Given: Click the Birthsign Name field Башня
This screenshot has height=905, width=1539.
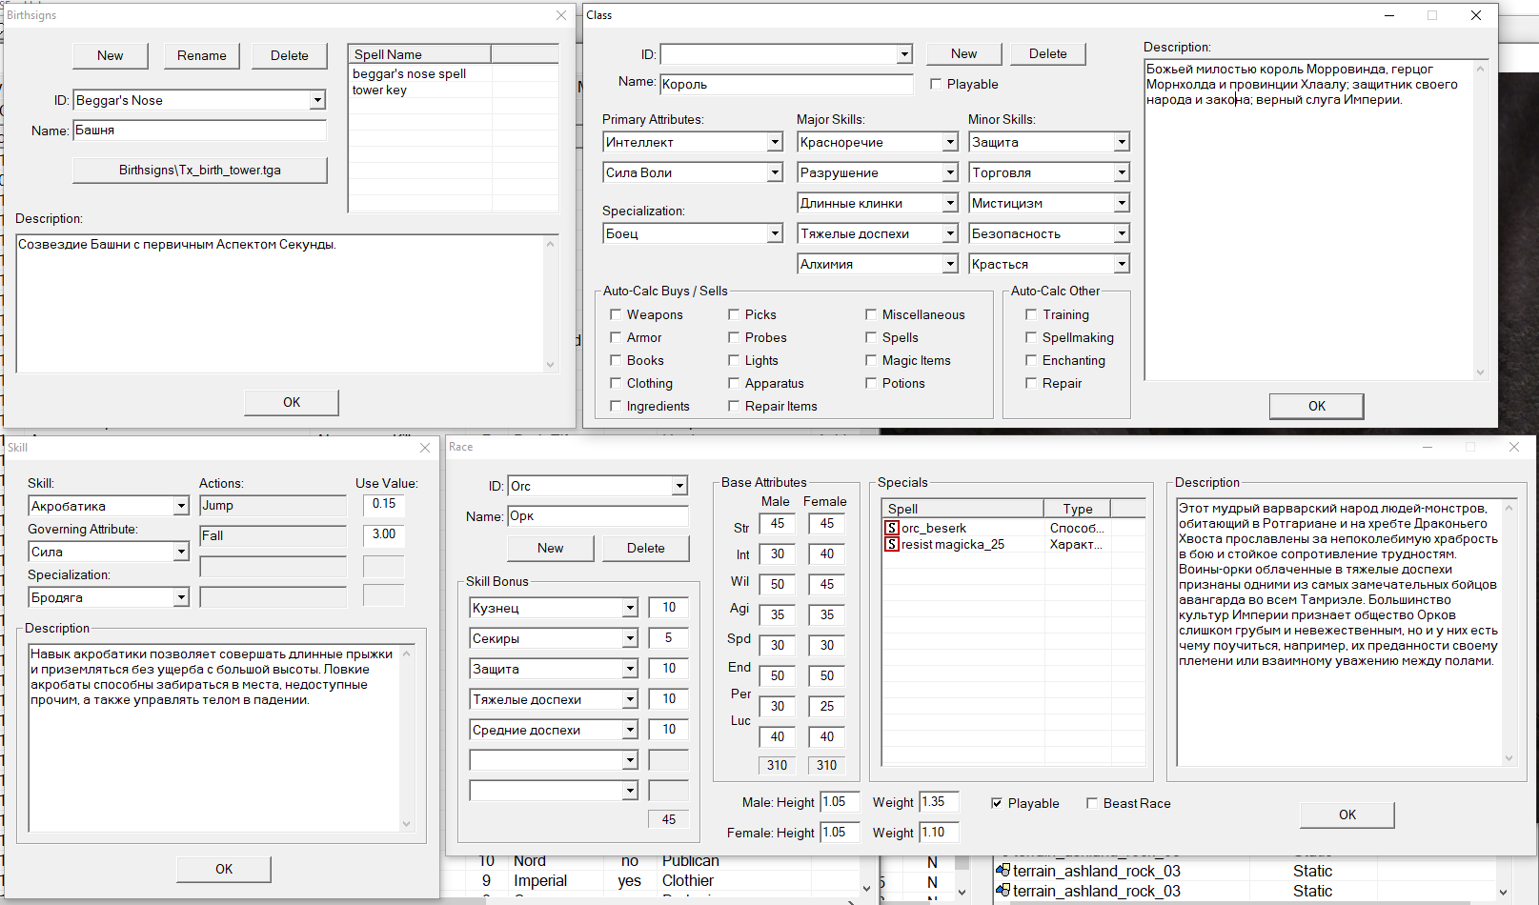Looking at the screenshot, I should pyautogui.click(x=200, y=130).
